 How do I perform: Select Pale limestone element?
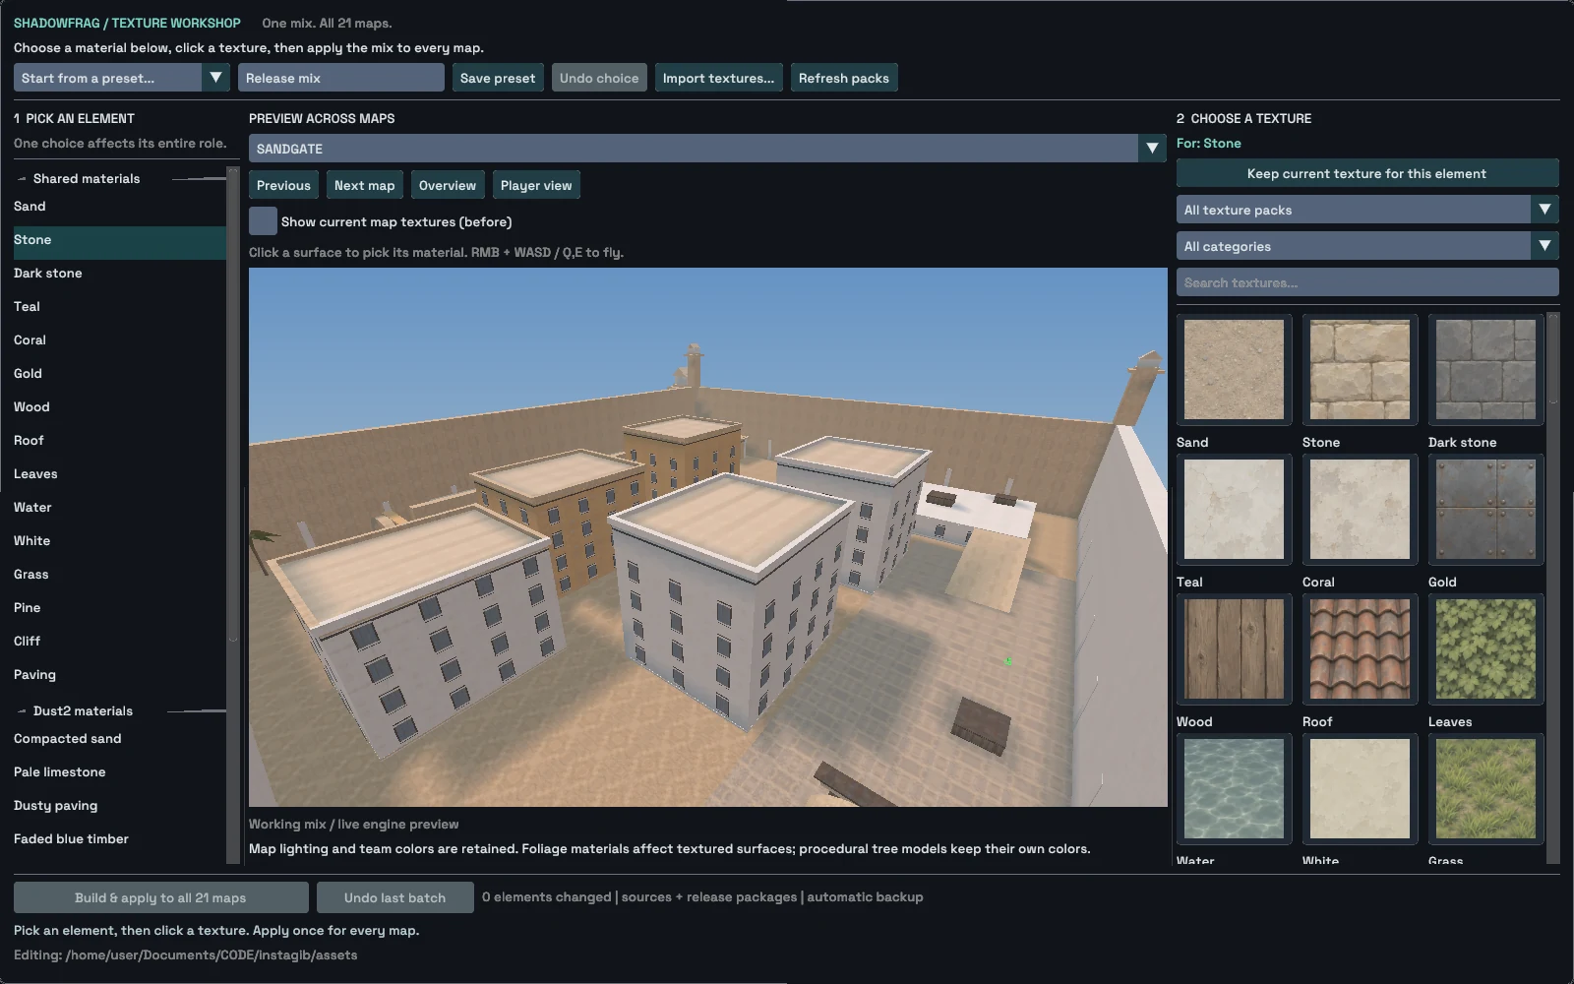(x=119, y=772)
